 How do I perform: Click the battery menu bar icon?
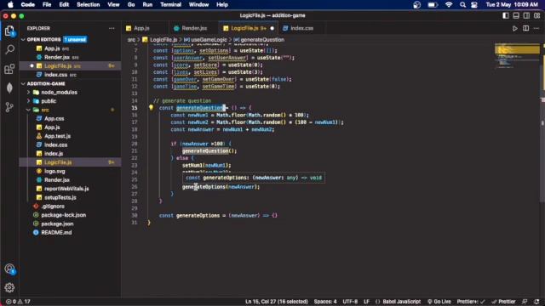[433, 5]
